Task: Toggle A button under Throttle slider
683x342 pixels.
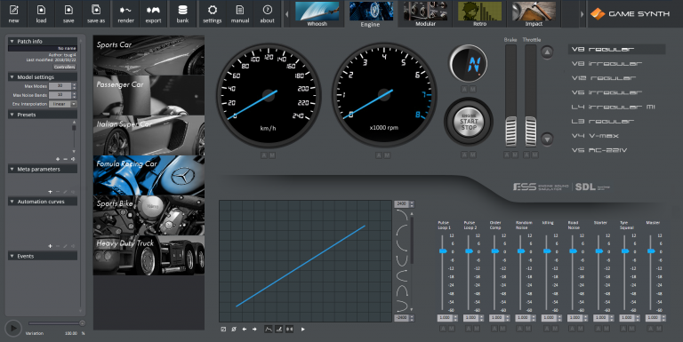Action: [x=526, y=155]
